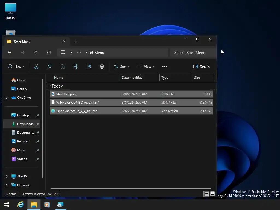Image resolution: width=280 pixels, height=210 pixels.
Task: Click the horizontal scrollbar in file list
Action: pyautogui.click(x=131, y=188)
